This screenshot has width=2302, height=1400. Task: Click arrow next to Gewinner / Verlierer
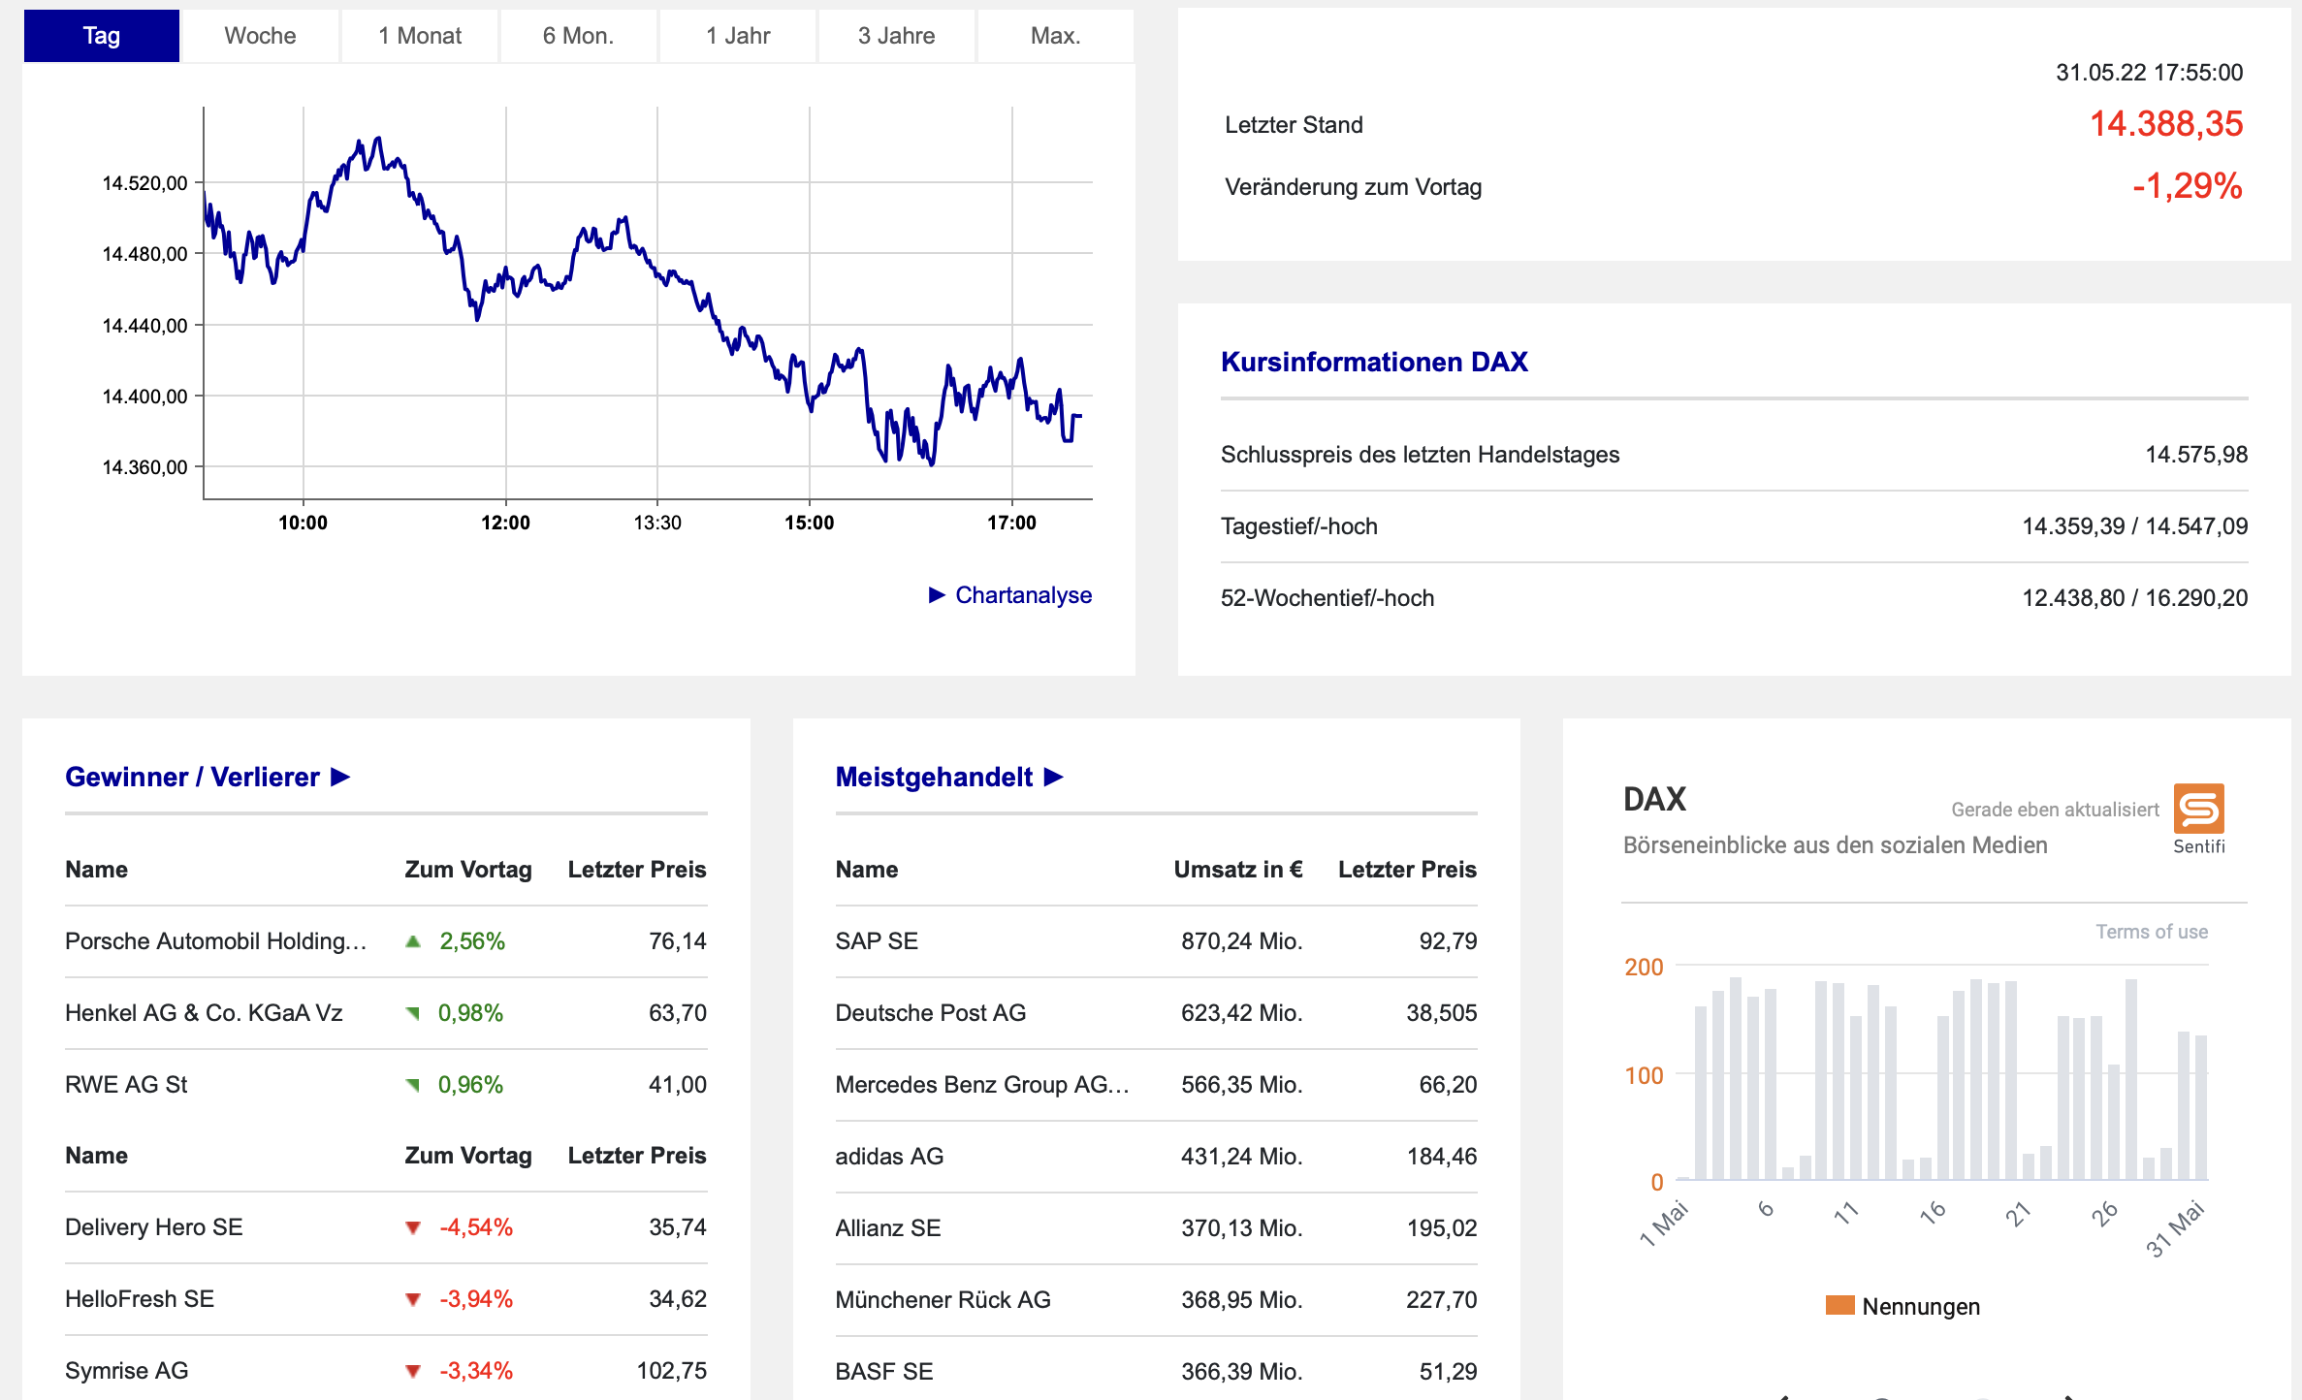pos(340,777)
